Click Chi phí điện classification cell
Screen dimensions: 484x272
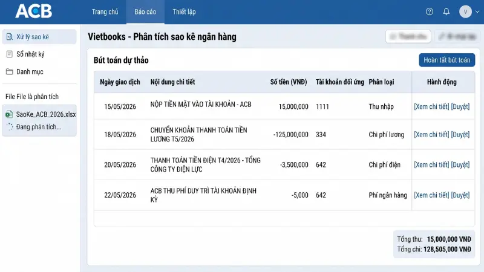coord(385,165)
